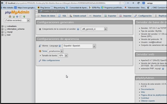The height and width of the screenshot is (104, 167).
Task: Click bookmark star in address bar
Action: point(120,3)
